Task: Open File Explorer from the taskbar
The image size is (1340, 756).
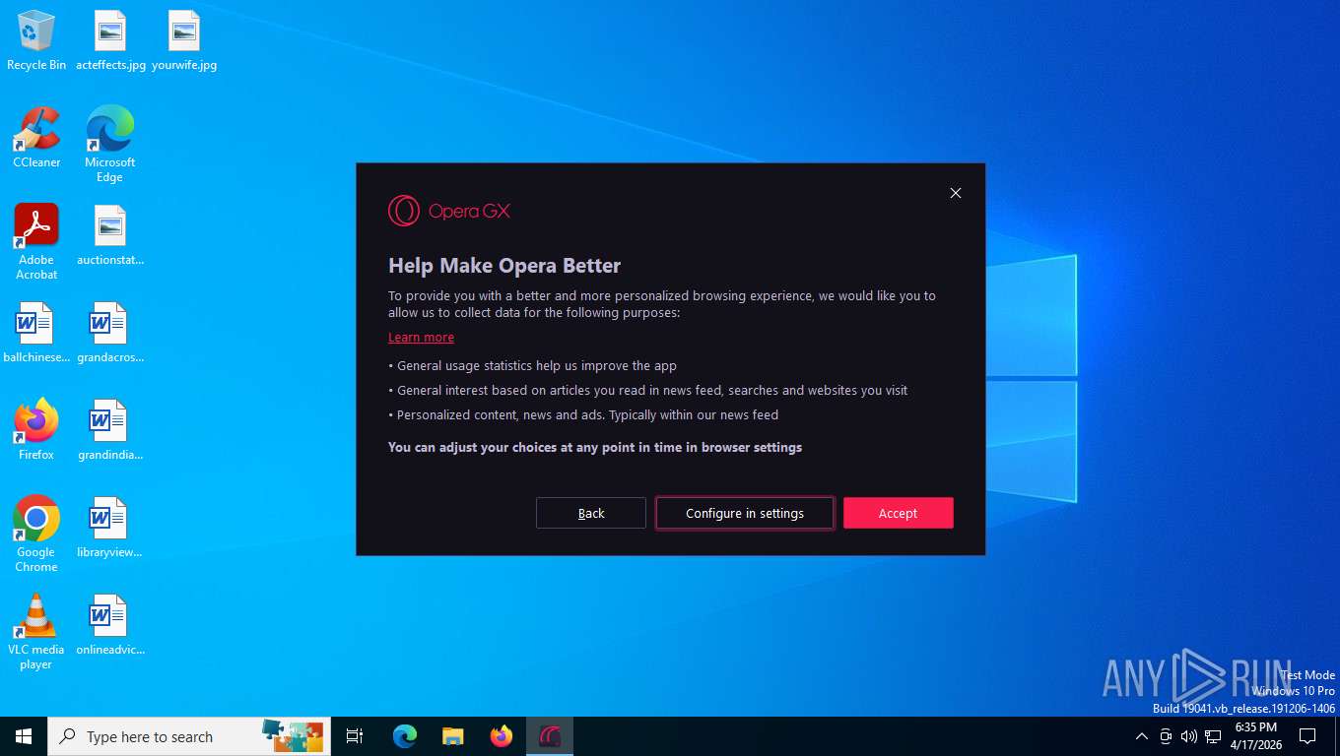Action: [x=452, y=736]
